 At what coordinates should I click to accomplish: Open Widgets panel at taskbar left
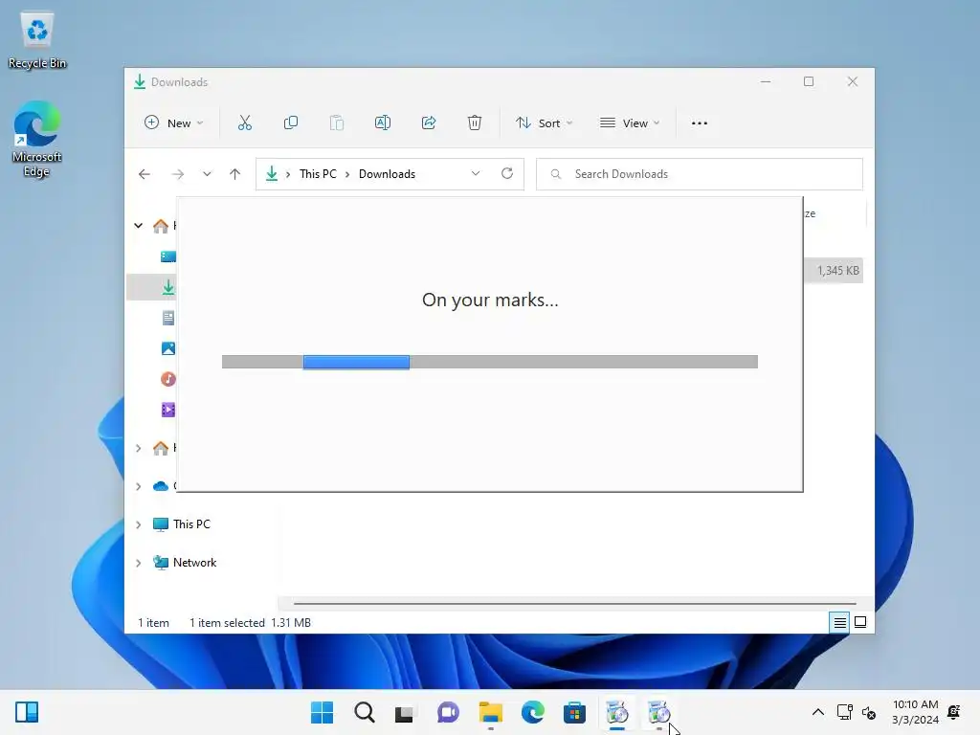tap(27, 712)
